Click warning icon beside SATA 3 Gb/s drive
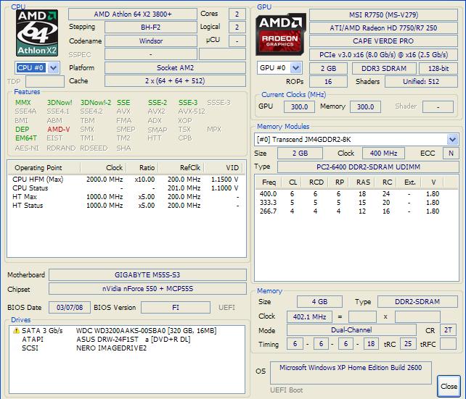 [16, 330]
